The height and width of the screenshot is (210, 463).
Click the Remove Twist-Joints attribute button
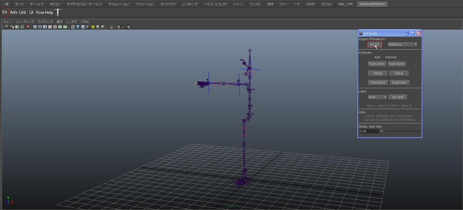[397, 64]
